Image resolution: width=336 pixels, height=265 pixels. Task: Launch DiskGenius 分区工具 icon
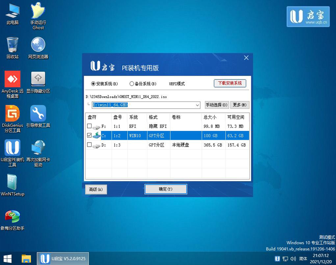(13, 119)
